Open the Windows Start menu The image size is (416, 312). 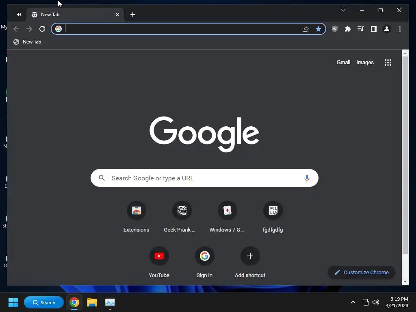pos(13,302)
